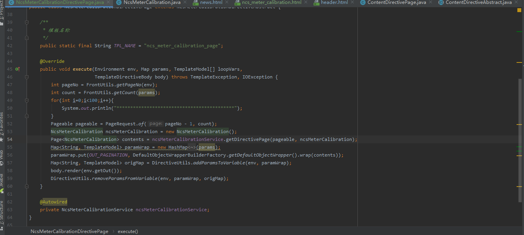Switch to the ContentDirectivePage.java tab
Image resolution: width=524 pixels, height=235 pixels.
click(397, 3)
